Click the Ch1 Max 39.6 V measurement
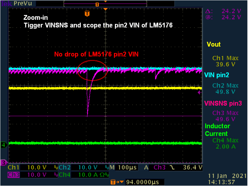 [x=225, y=61]
